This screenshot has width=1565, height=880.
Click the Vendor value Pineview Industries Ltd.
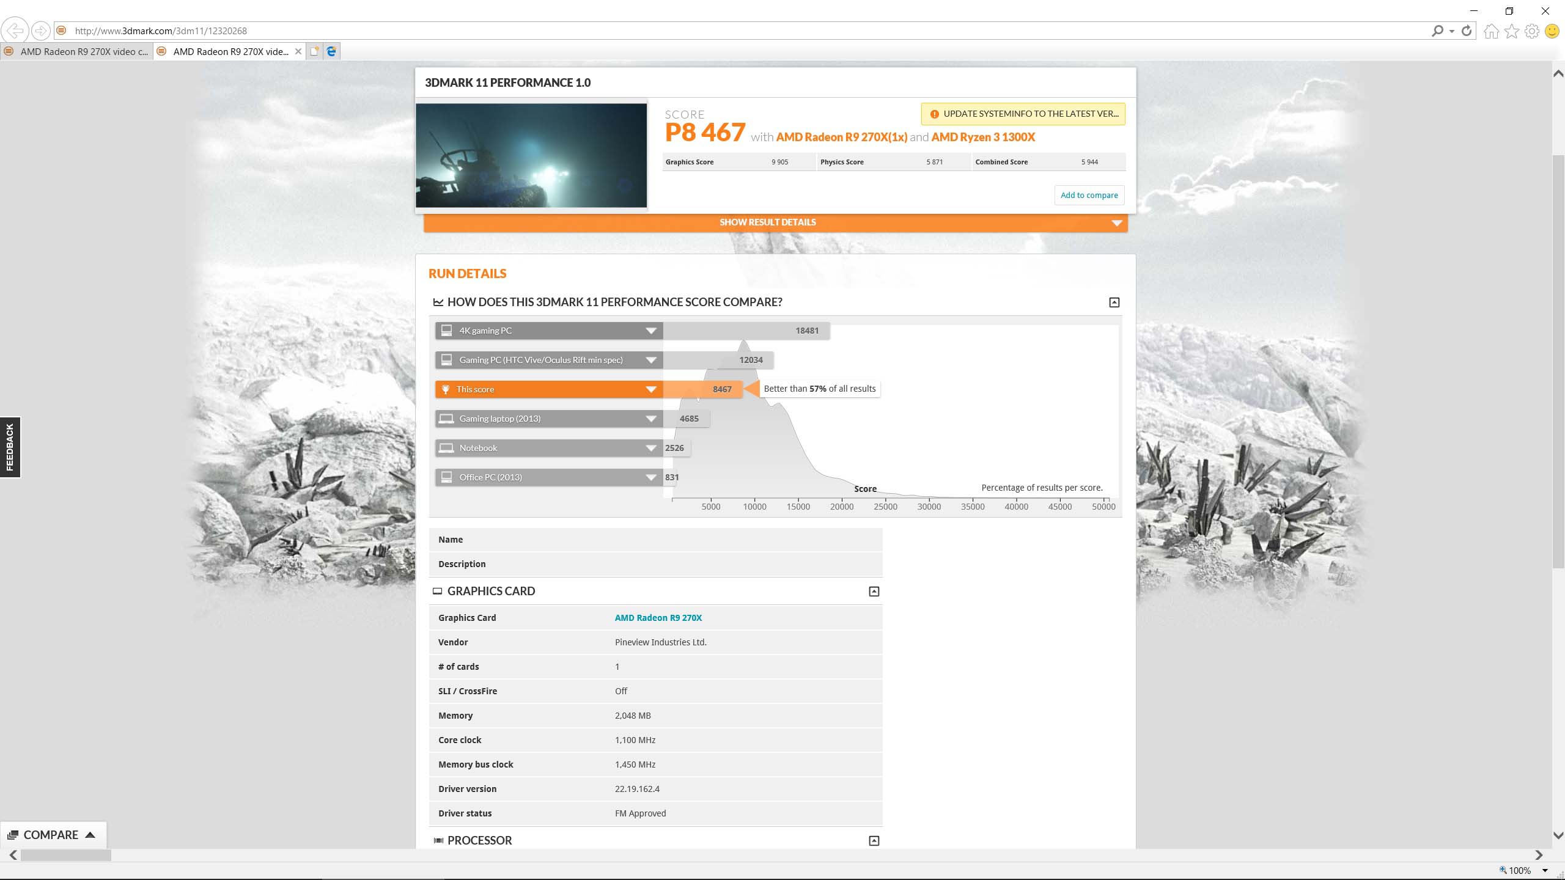[x=660, y=642]
